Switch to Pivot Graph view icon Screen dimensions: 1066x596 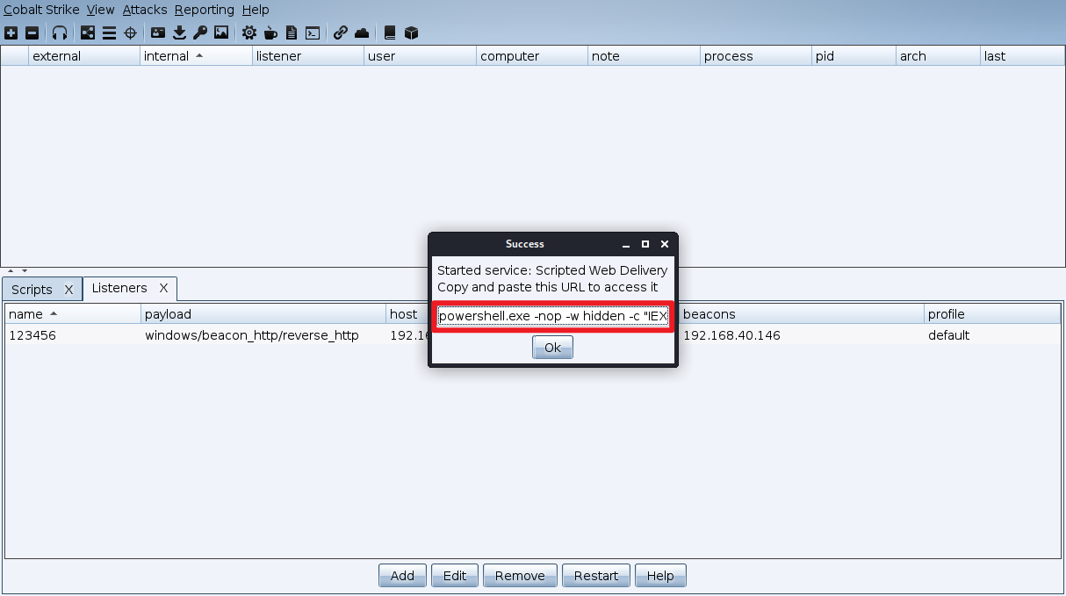pos(88,33)
